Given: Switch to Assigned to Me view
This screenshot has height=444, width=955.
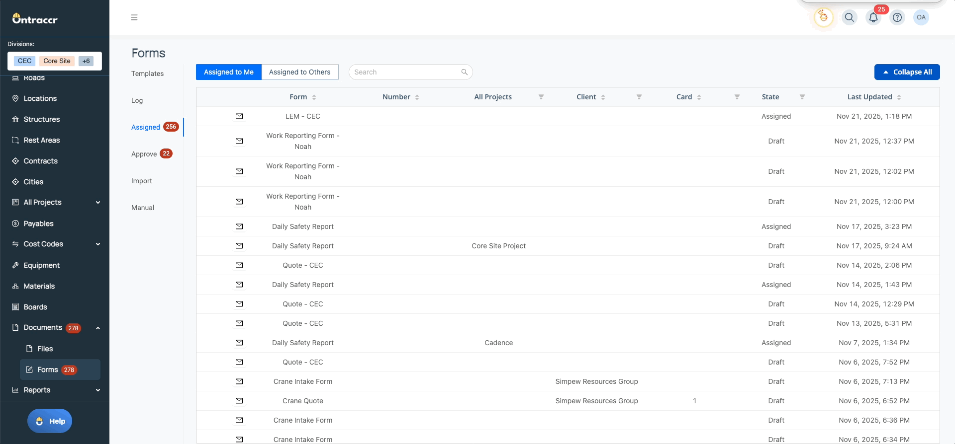Looking at the screenshot, I should pos(229,72).
